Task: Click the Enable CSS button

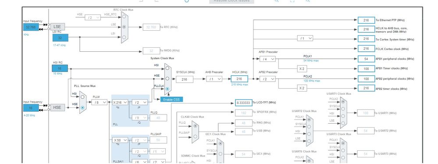Action: point(171,100)
